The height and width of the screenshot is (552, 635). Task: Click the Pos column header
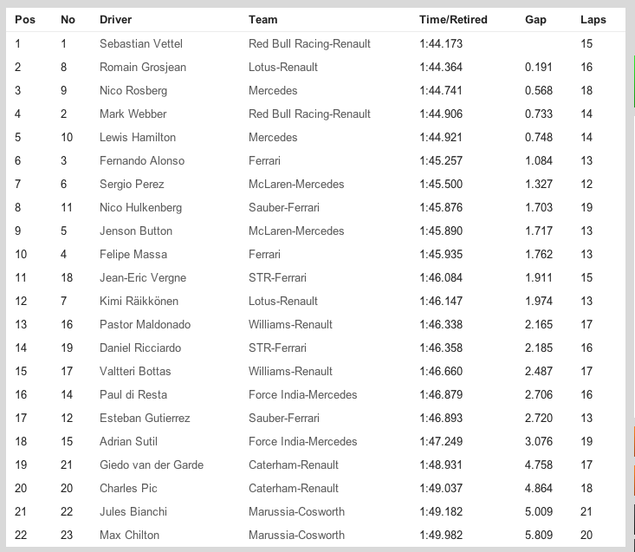(x=23, y=20)
